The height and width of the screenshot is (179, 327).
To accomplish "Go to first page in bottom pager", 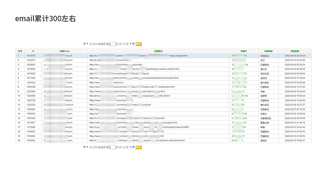I will tap(85, 147).
